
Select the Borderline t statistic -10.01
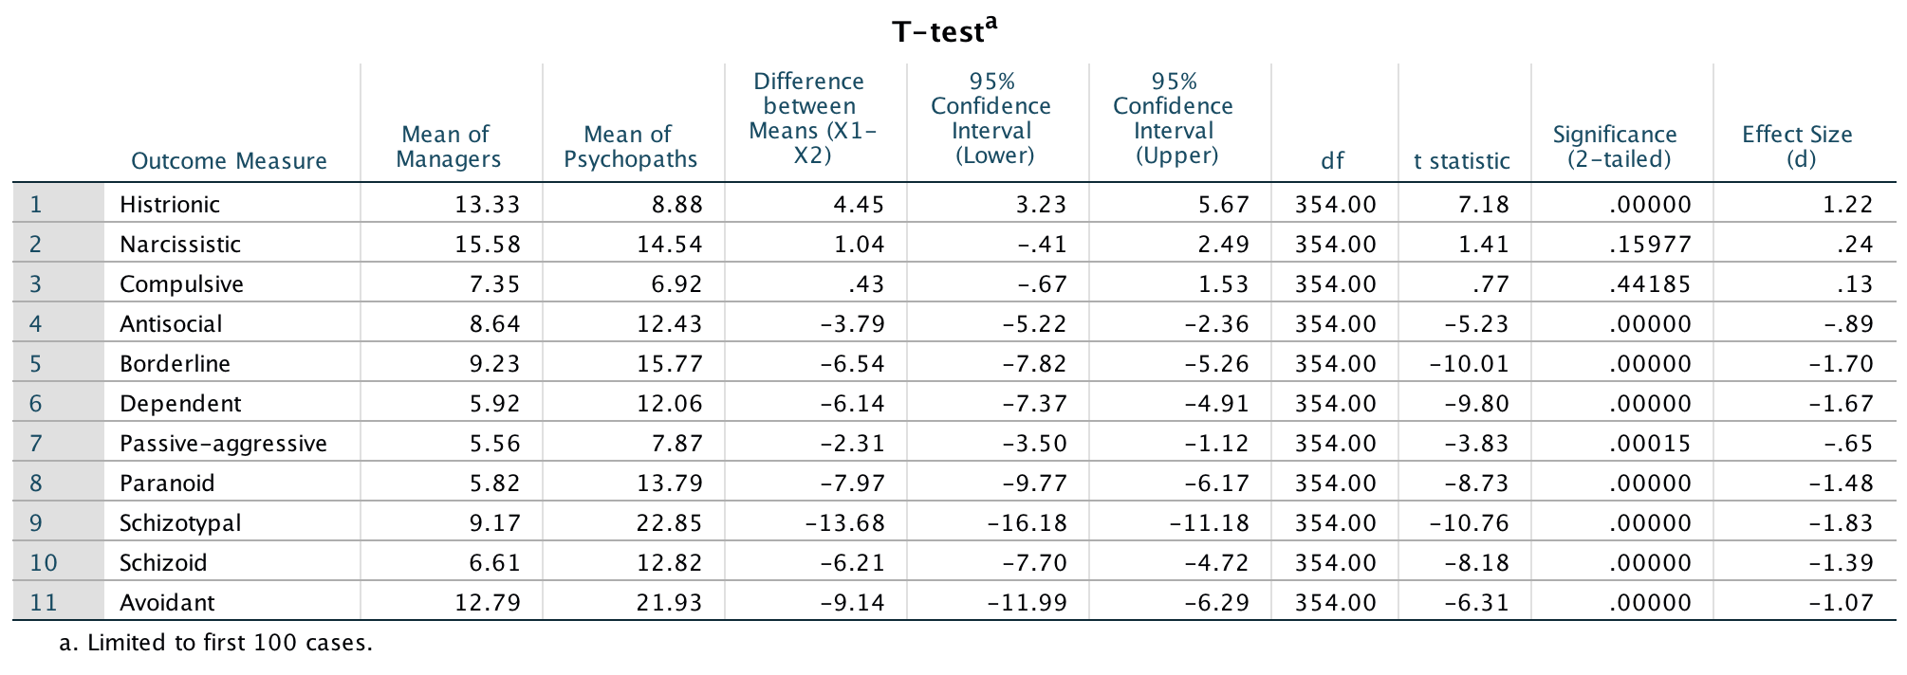coord(1475,363)
